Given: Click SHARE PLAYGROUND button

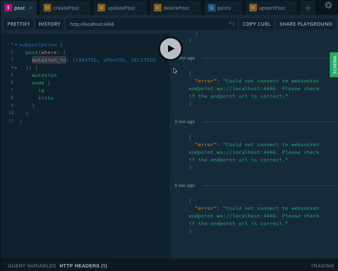Looking at the screenshot, I should pyautogui.click(x=306, y=24).
